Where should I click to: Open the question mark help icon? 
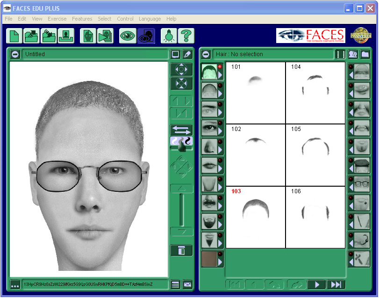186,36
